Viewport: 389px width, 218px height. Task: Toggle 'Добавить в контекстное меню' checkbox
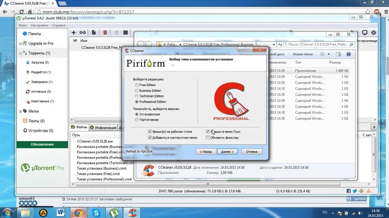(149, 137)
